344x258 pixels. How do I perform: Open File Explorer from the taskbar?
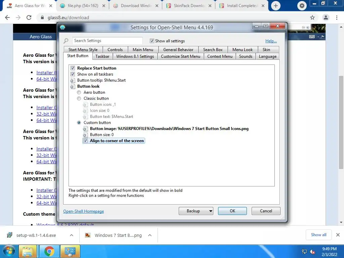point(28,251)
